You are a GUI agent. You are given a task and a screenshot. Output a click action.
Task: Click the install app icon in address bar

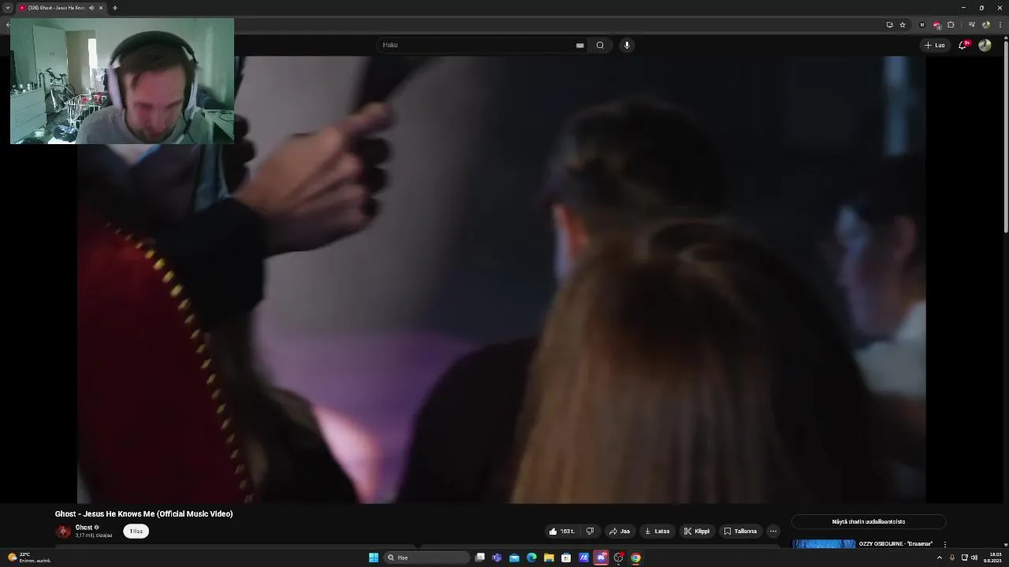[890, 24]
